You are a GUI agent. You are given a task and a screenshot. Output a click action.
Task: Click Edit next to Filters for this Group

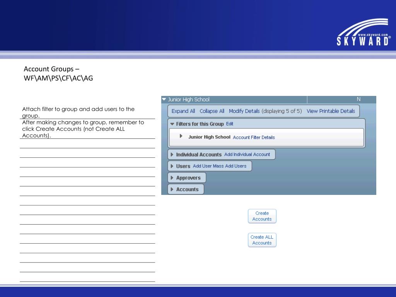(230, 124)
